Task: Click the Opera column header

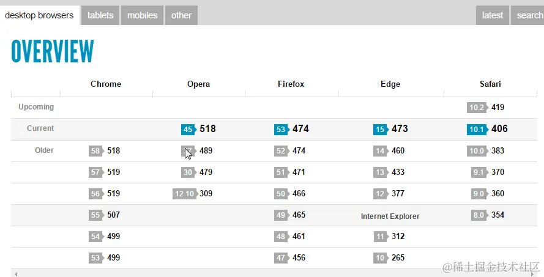Action: tap(198, 84)
